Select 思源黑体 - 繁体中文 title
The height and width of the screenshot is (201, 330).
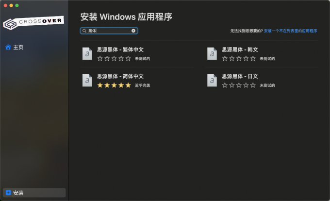(x=120, y=50)
